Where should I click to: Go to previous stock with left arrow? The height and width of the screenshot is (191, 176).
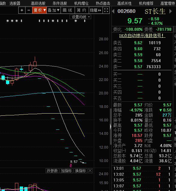coord(113,11)
